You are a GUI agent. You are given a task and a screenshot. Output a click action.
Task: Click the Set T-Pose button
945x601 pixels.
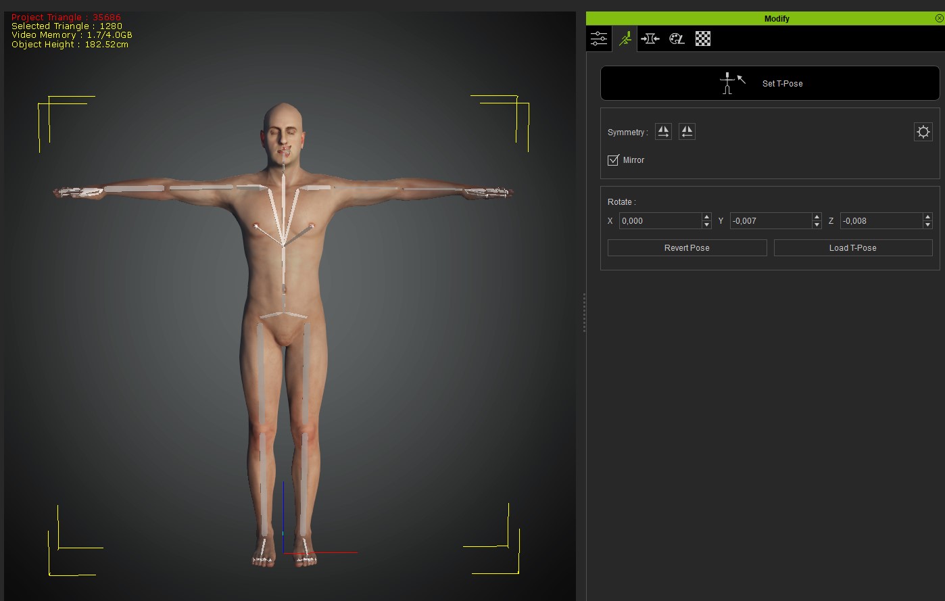[x=770, y=83]
